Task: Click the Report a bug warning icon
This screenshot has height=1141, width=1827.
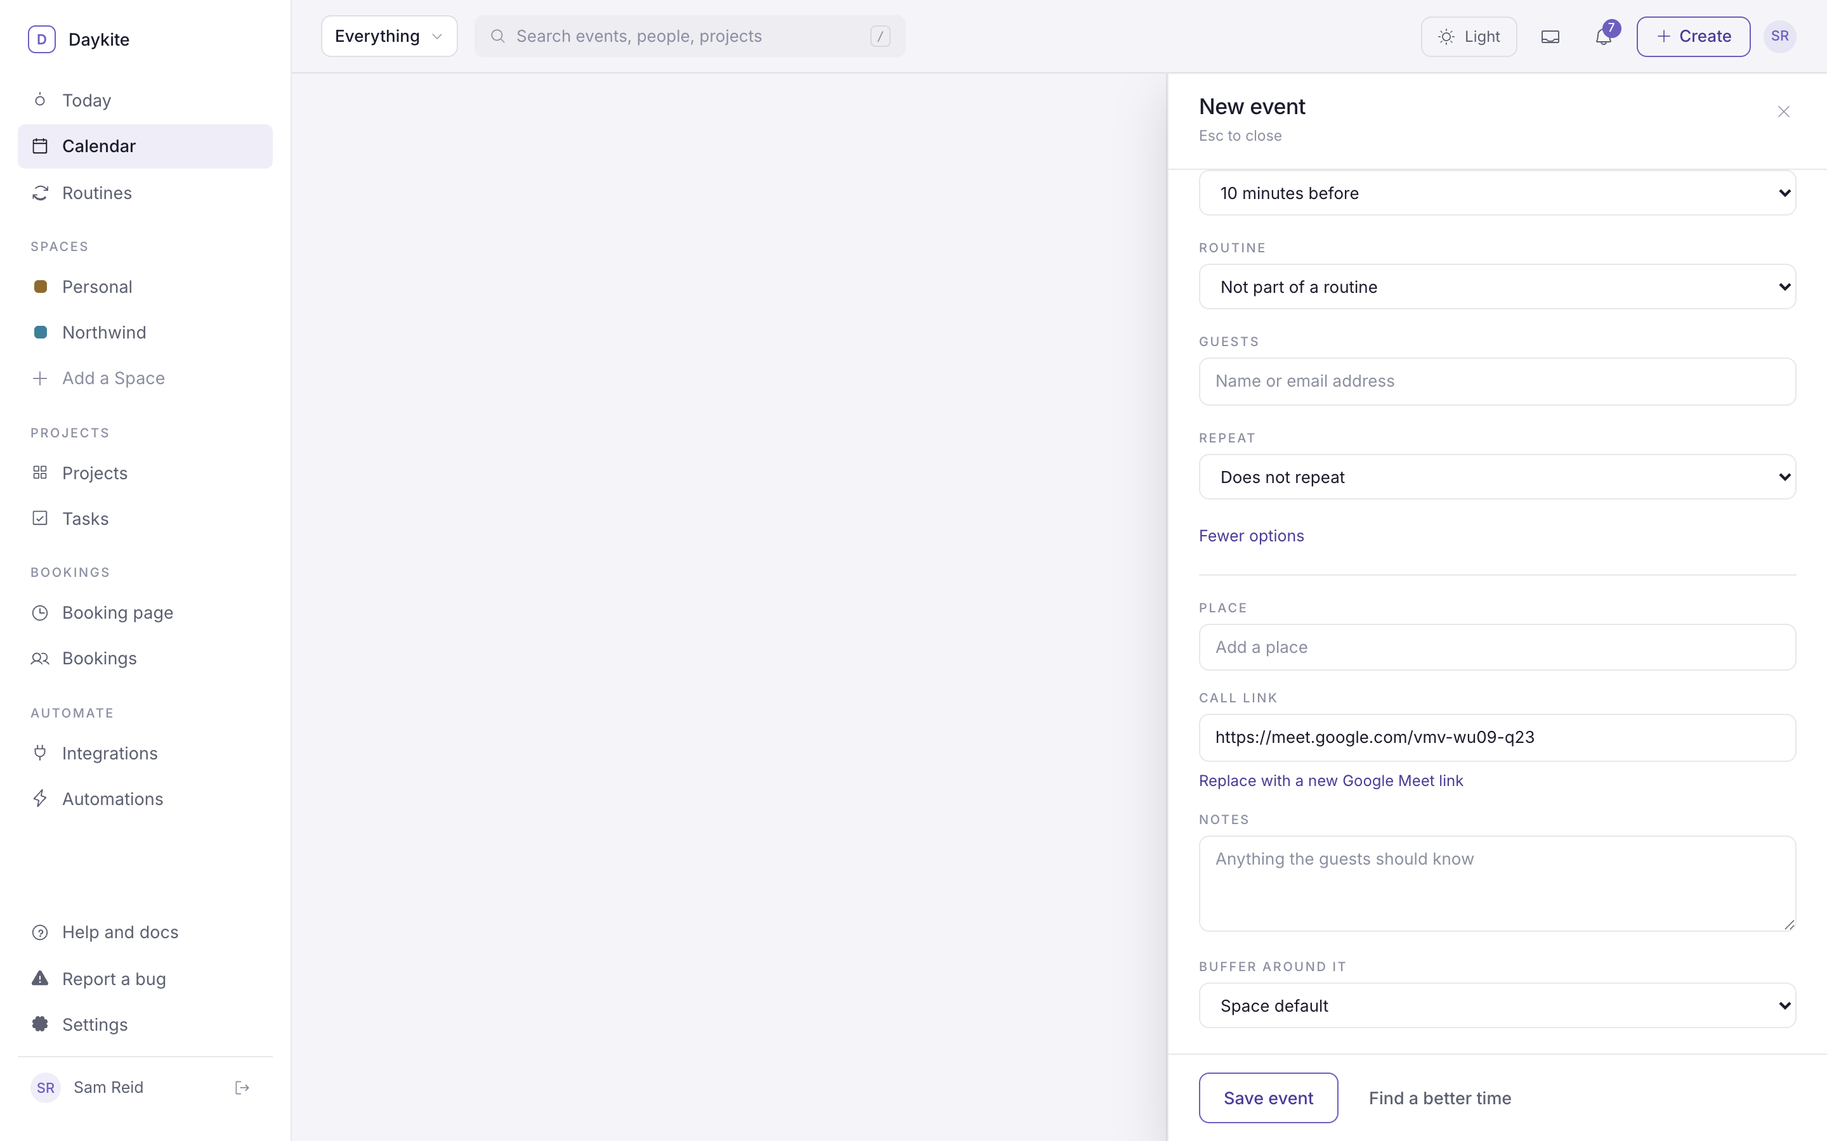Action: (x=40, y=979)
